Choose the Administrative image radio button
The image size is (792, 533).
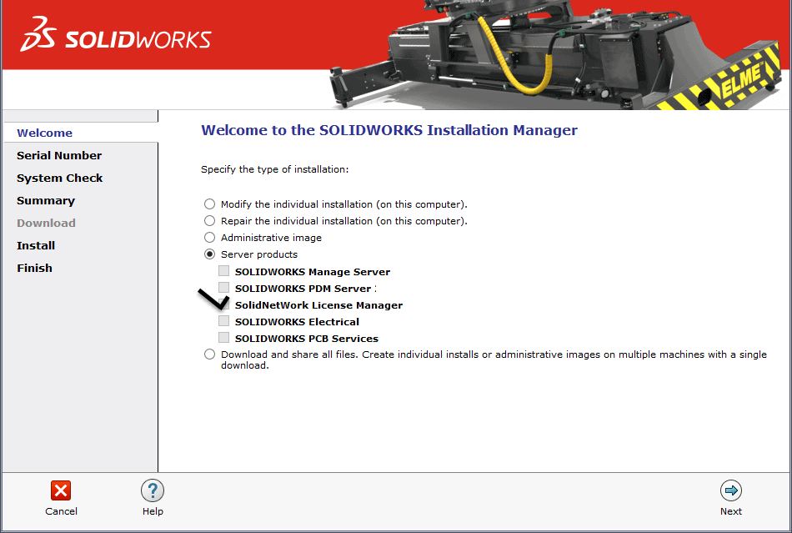point(209,238)
